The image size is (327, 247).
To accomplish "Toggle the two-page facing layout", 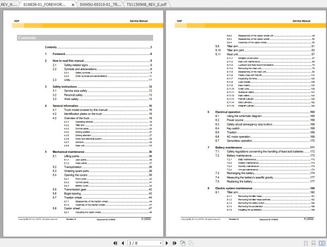I will pyautogui.click(x=322, y=243).
